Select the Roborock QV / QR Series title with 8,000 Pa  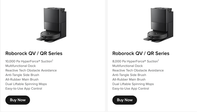point(141,53)
